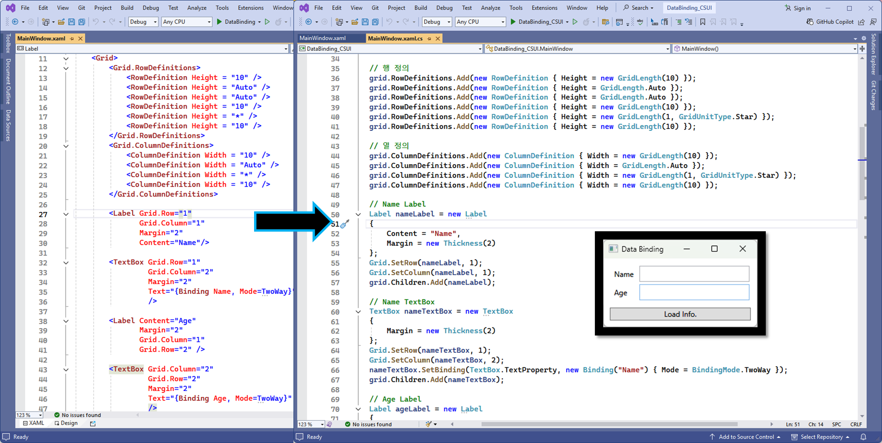Toggle pin on left MainWindow.xaml tab
This screenshot has height=443, width=882.
(x=72, y=39)
